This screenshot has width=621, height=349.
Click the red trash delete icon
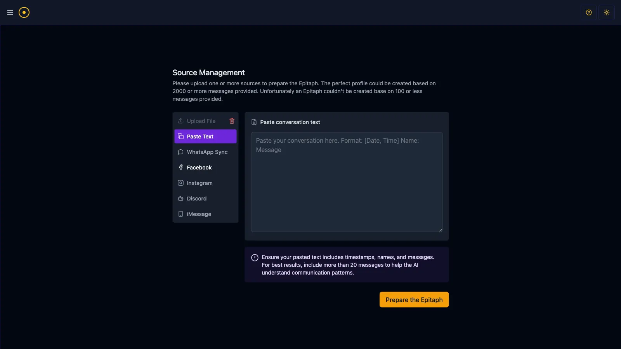(232, 121)
